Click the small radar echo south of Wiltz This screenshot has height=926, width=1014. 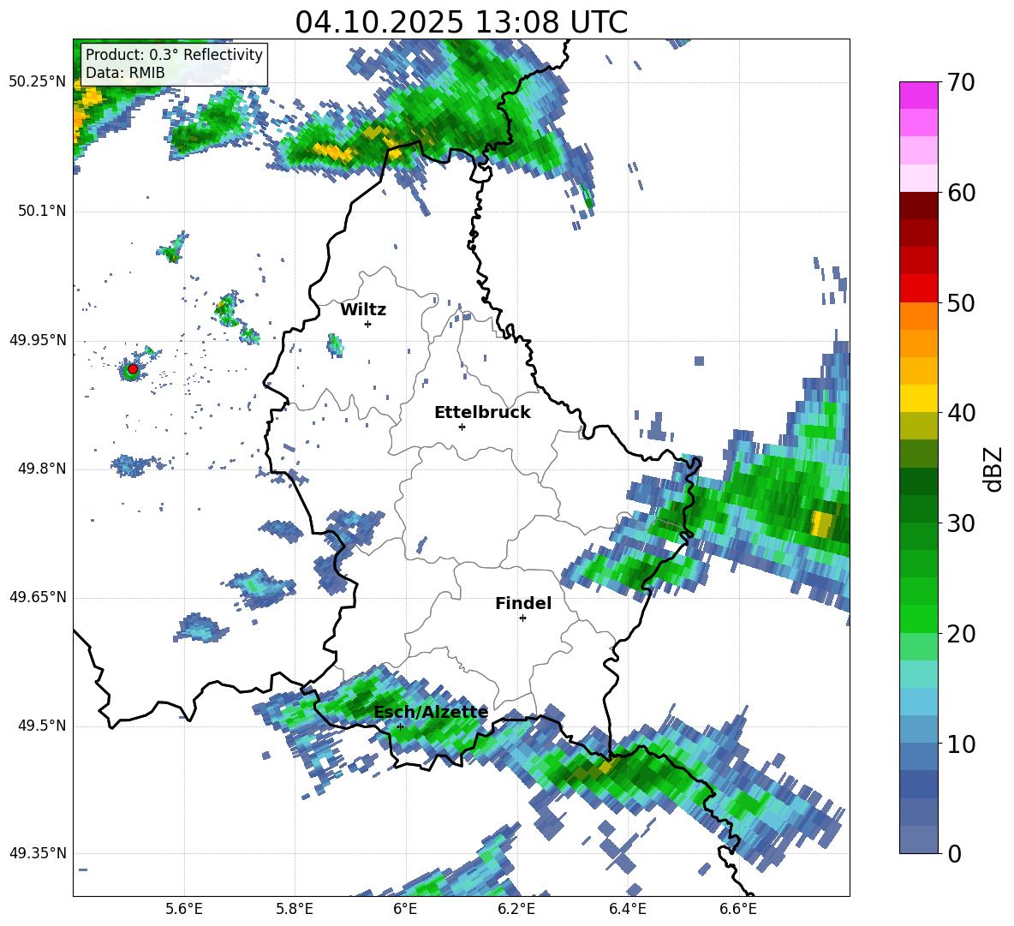[334, 344]
